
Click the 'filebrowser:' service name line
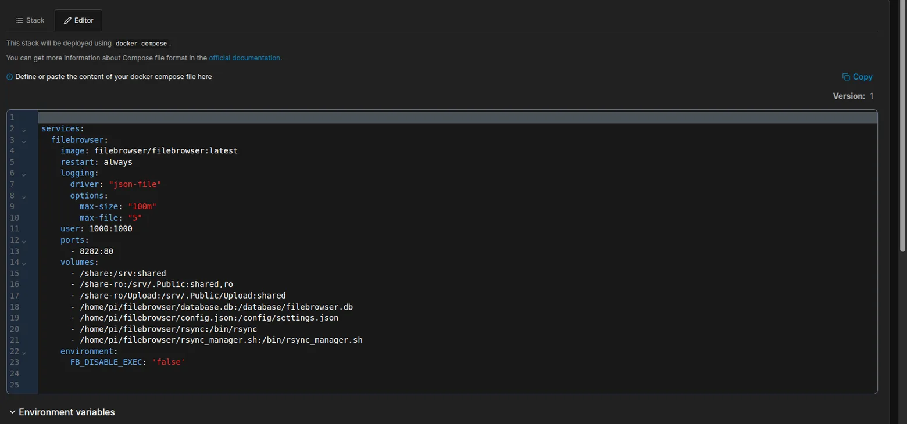tap(80, 140)
